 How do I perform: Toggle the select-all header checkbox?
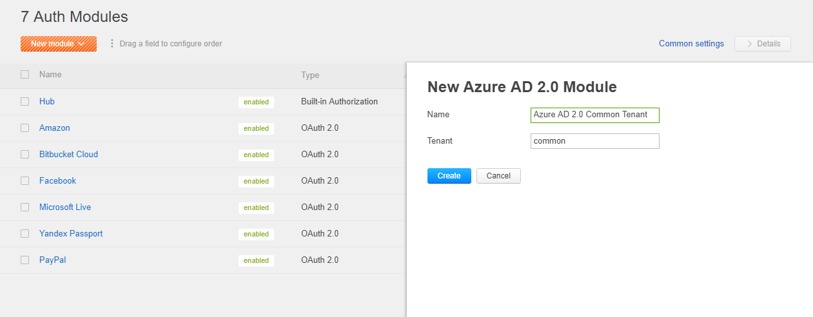25,75
